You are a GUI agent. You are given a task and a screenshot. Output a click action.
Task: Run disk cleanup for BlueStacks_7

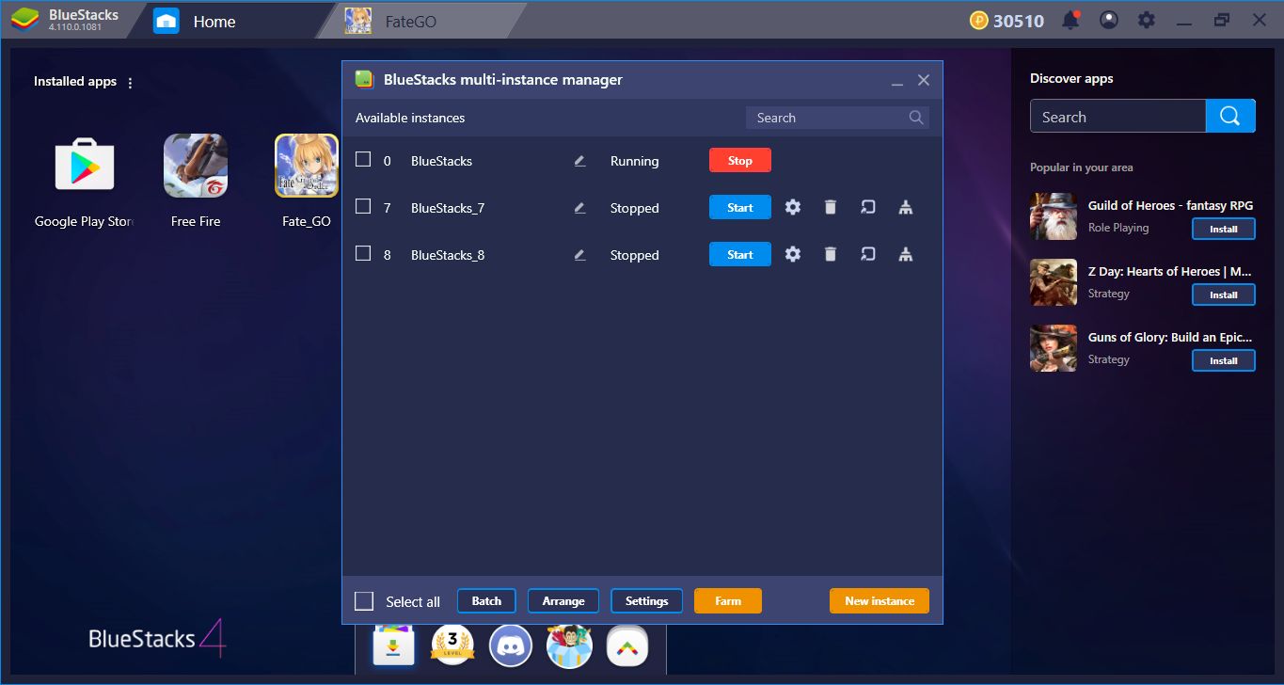(x=905, y=207)
